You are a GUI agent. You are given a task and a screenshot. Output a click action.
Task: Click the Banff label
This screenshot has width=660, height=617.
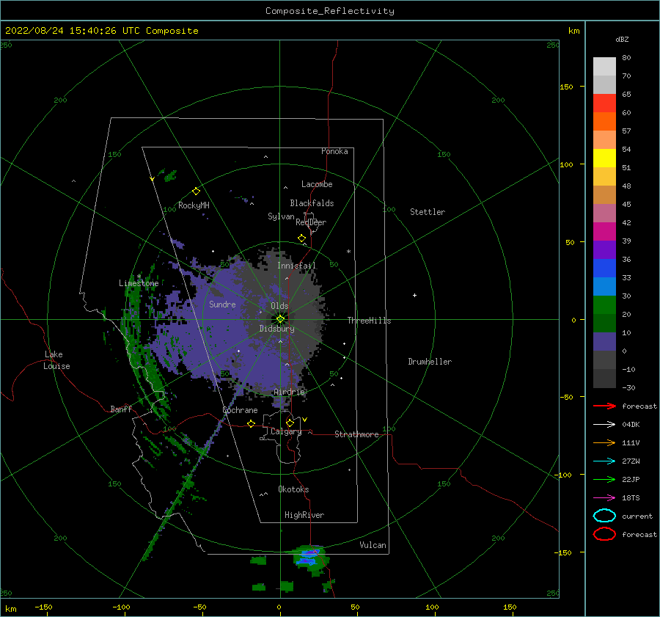tap(121, 409)
